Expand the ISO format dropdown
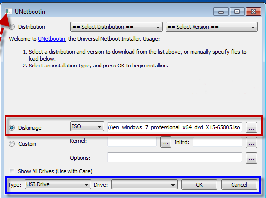 pos(87,126)
